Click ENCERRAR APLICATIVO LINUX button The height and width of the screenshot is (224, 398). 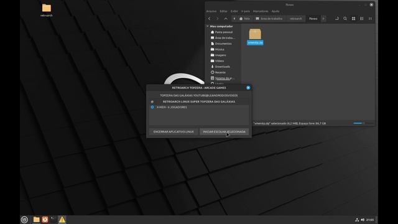[x=174, y=132]
